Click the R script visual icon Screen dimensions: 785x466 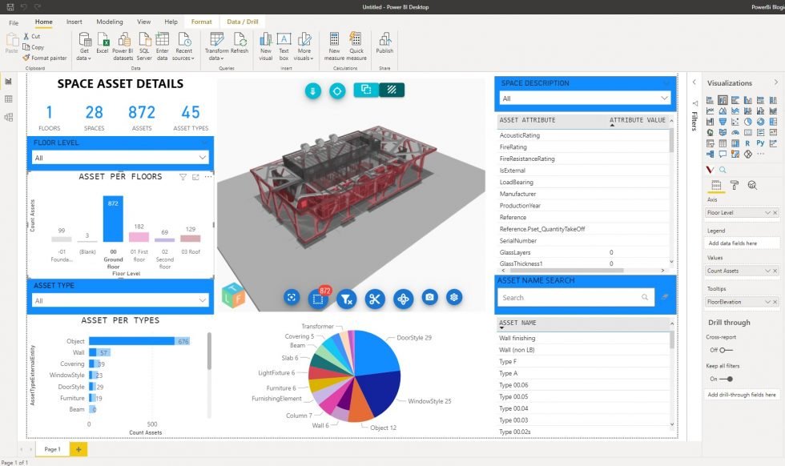point(746,143)
